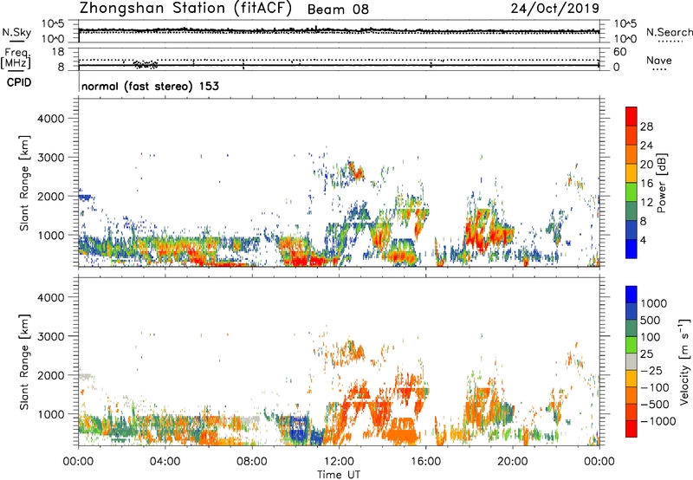
Task: Click the "CPID" label
Action: pos(19,82)
